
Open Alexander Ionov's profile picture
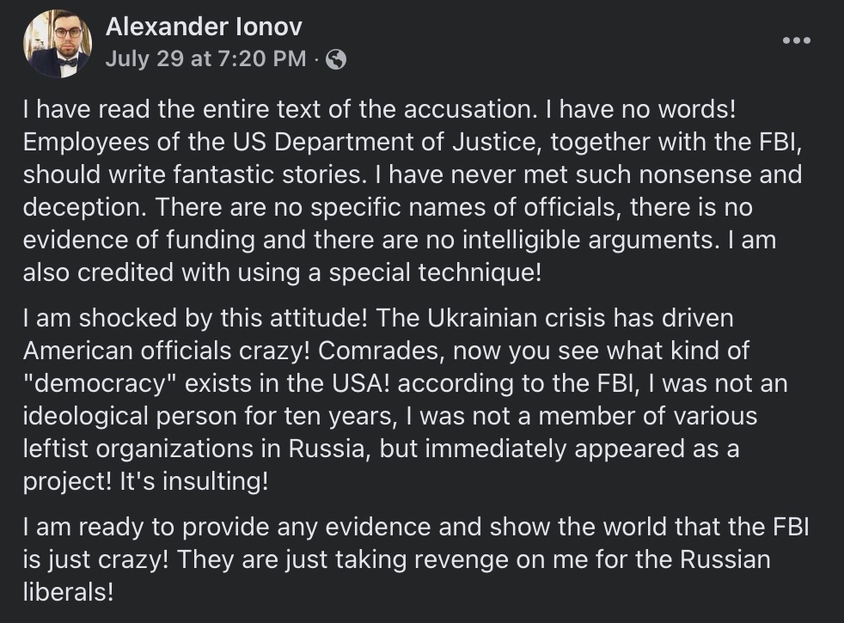[58, 44]
